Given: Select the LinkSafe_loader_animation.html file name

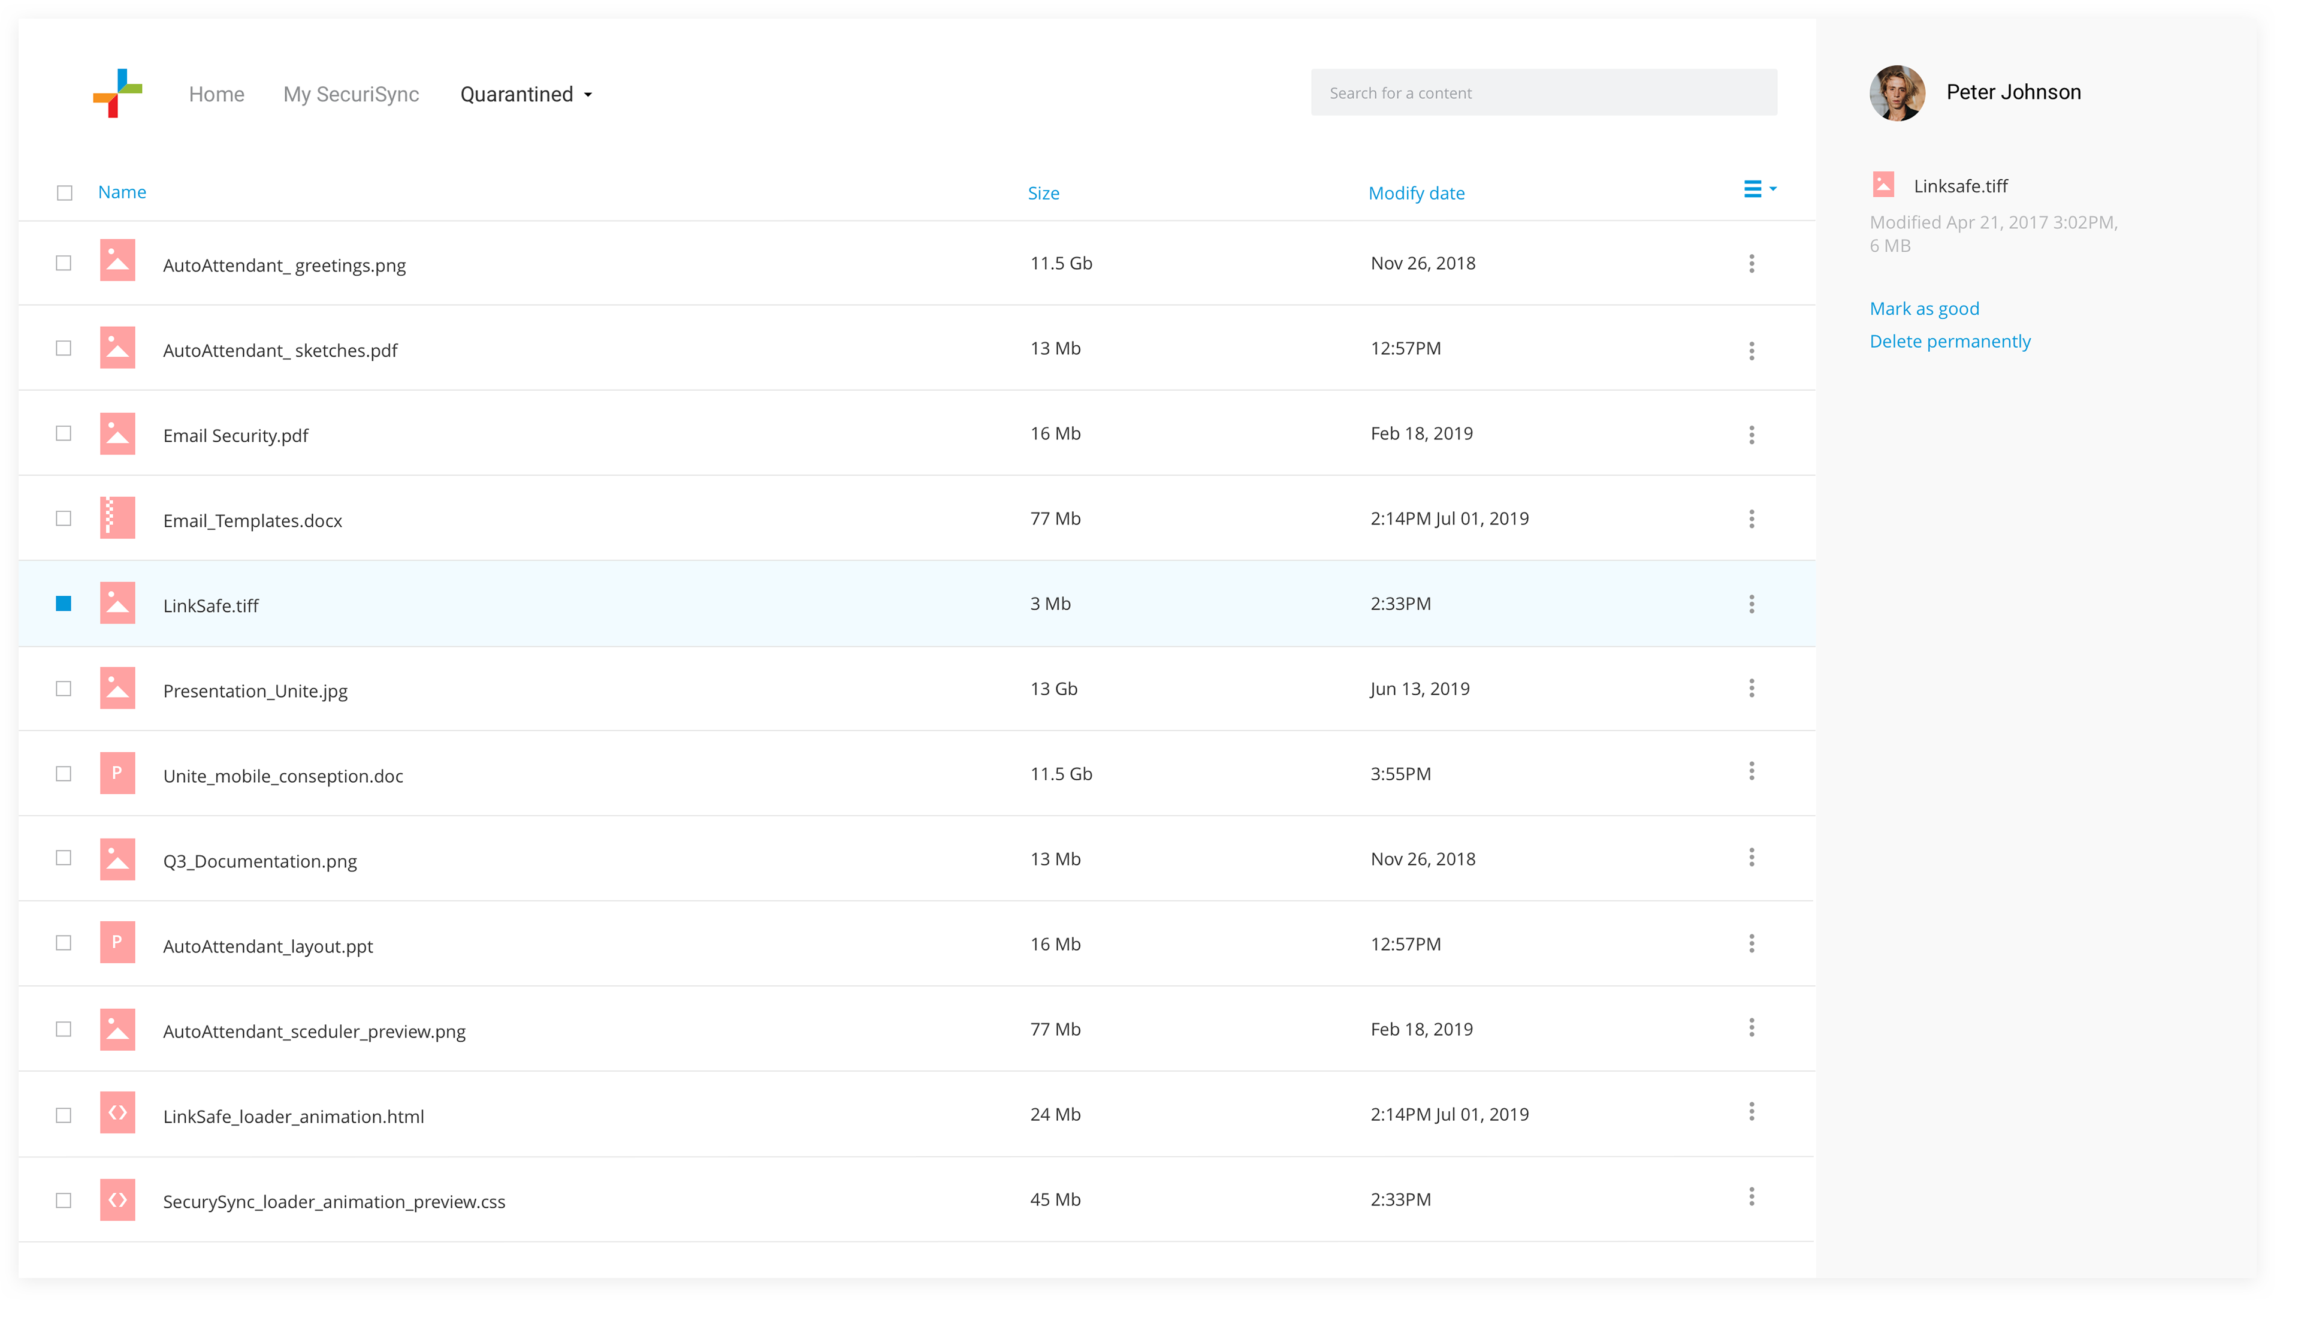Looking at the screenshot, I should tap(294, 1117).
